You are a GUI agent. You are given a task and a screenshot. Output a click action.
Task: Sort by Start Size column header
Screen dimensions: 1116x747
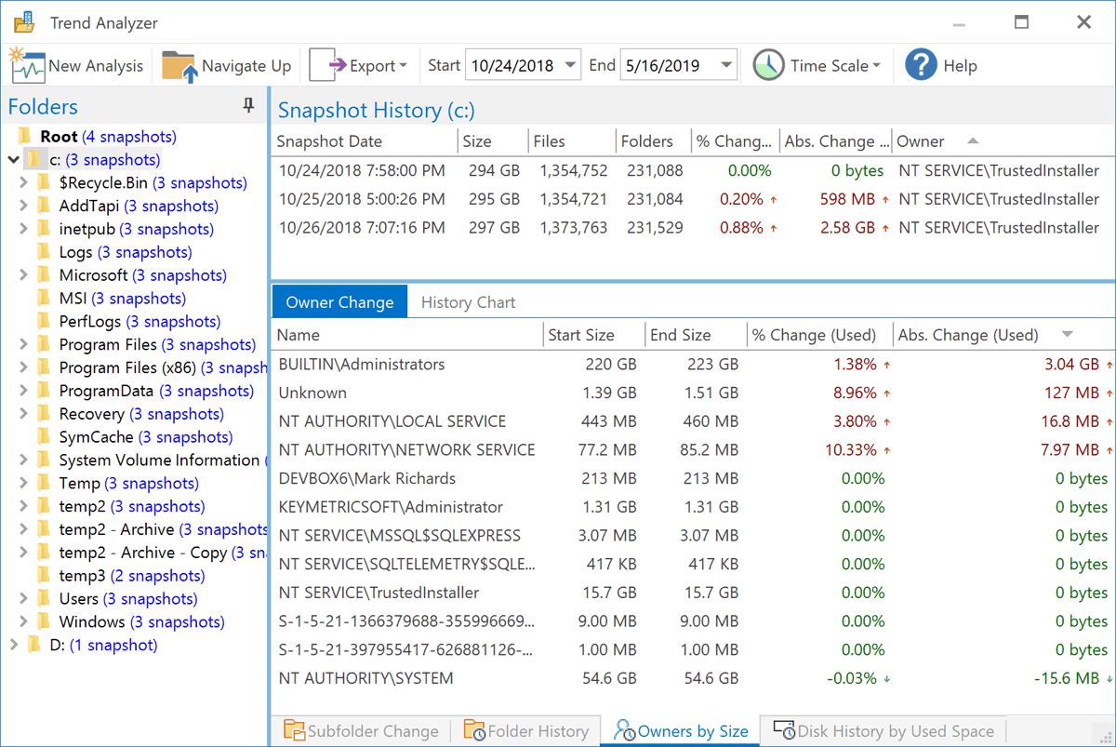pos(593,335)
